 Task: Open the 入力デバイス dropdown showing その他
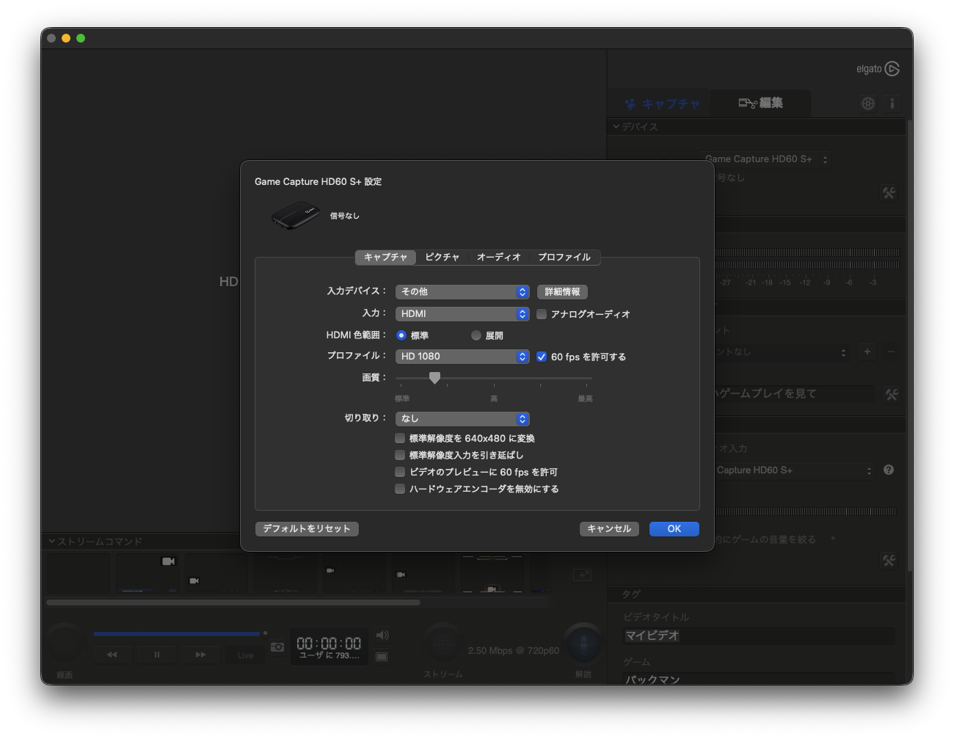462,292
